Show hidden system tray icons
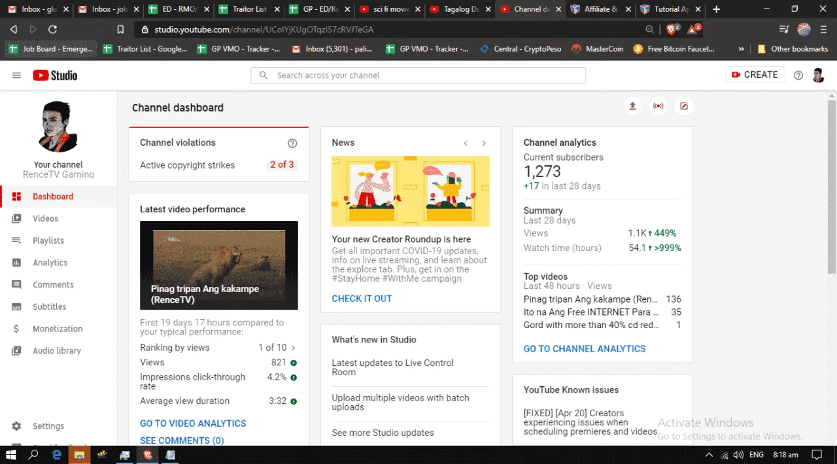 coord(709,455)
